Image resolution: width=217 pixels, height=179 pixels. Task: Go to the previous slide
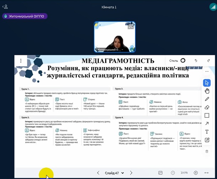point(98,173)
